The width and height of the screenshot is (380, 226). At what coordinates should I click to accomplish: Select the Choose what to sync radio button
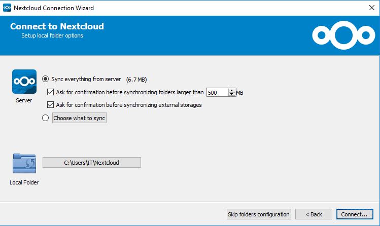click(45, 118)
